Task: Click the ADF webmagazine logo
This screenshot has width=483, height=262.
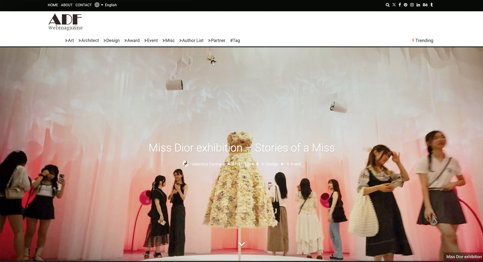Action: point(65,22)
